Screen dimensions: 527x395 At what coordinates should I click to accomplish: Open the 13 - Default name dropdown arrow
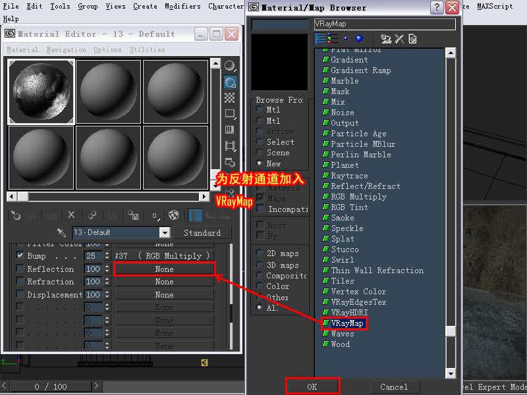pyautogui.click(x=165, y=232)
